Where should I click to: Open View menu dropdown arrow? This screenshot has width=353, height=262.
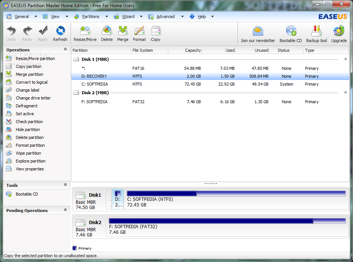point(67,17)
